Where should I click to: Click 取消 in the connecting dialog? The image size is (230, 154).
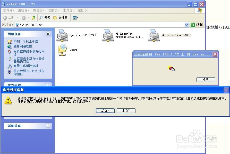click(206, 80)
